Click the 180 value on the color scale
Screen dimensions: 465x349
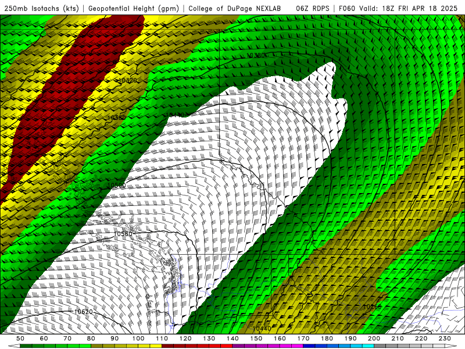pyautogui.click(x=327, y=339)
